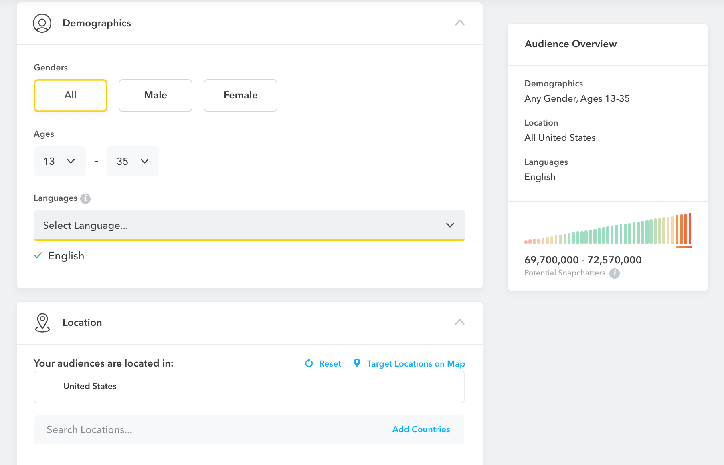The height and width of the screenshot is (465, 724).
Task: Select the Female gender option
Action: 241,96
